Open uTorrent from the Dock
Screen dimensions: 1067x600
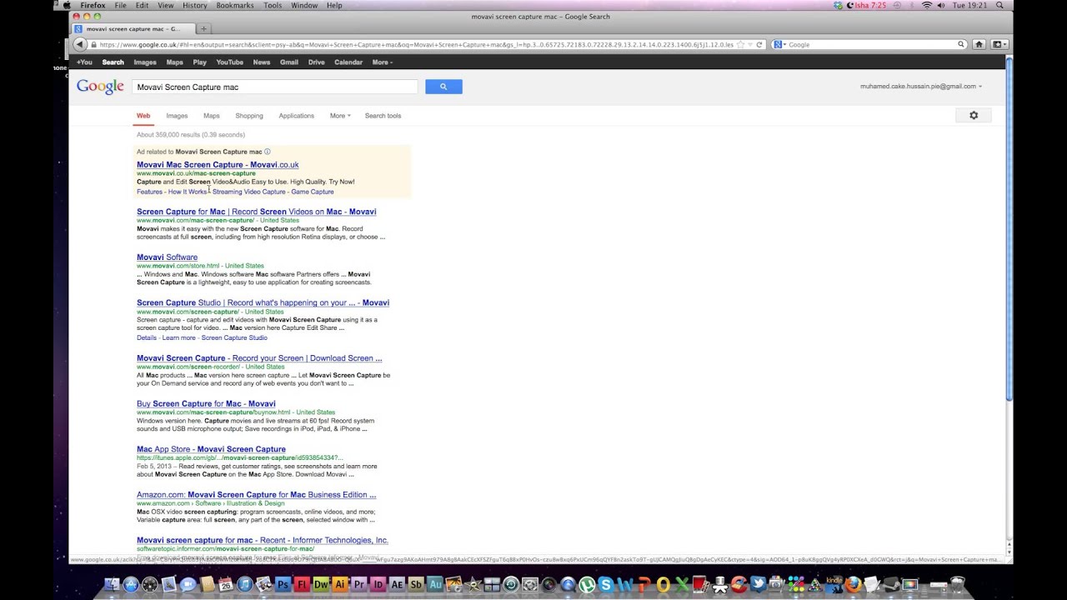pyautogui.click(x=587, y=585)
